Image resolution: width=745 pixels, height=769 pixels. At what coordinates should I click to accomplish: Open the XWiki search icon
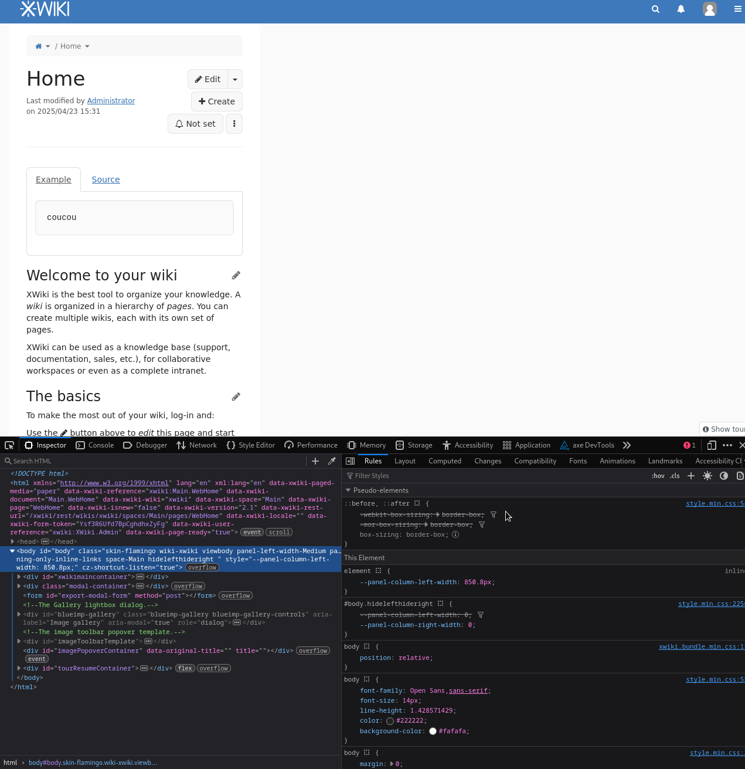(x=655, y=9)
